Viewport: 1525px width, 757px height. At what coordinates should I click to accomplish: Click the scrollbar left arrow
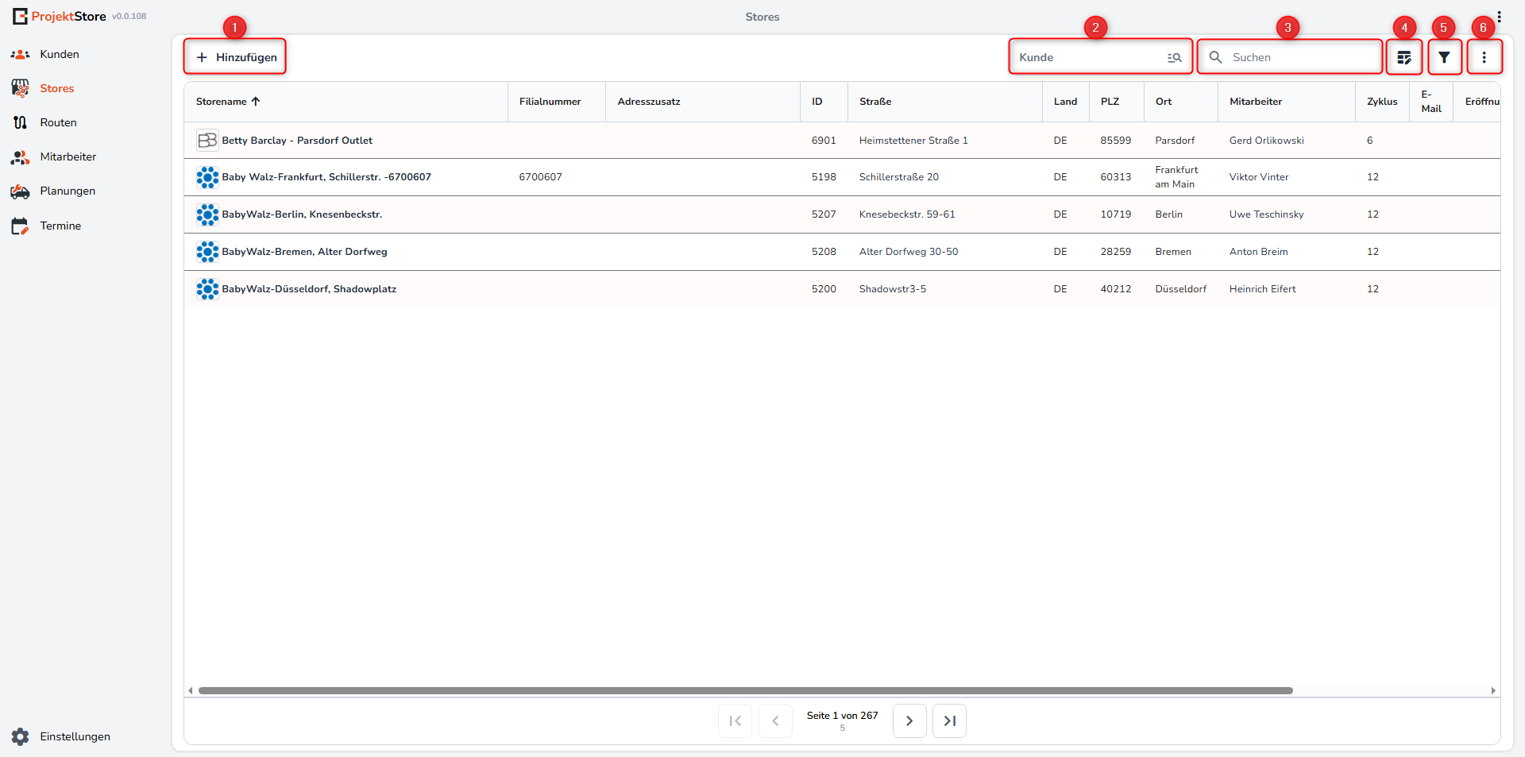pos(190,690)
